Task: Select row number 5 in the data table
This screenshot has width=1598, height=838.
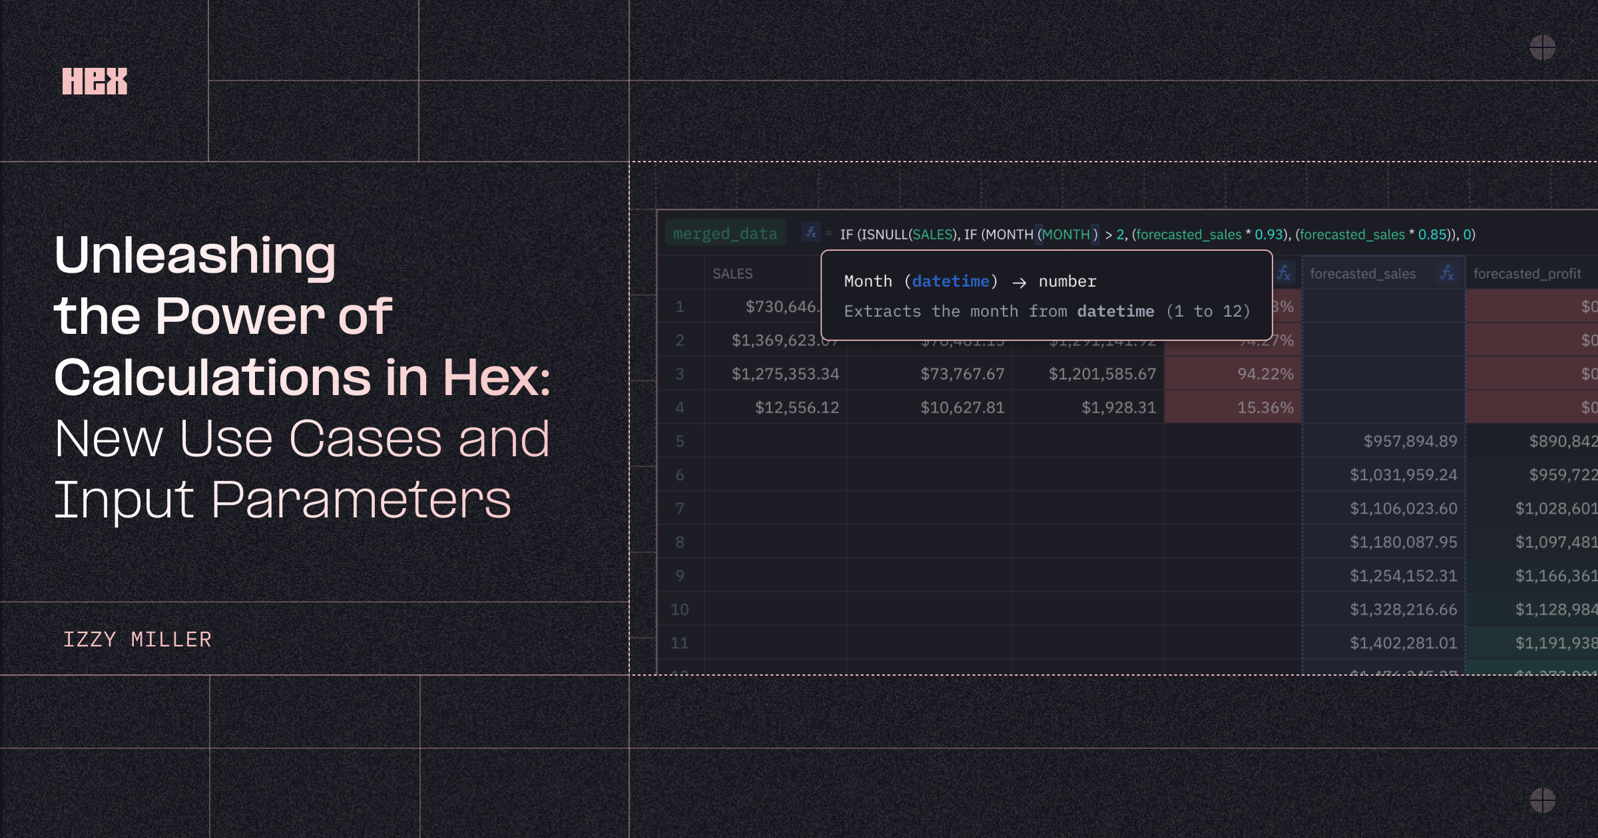Action: click(681, 441)
